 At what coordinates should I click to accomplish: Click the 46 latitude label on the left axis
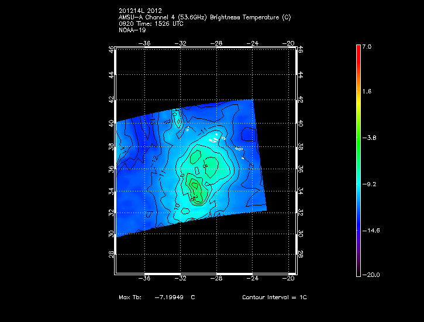(111, 50)
